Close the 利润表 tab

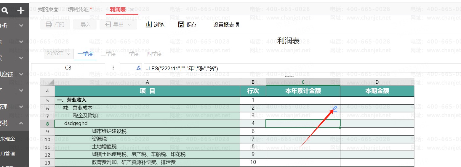pos(132,10)
